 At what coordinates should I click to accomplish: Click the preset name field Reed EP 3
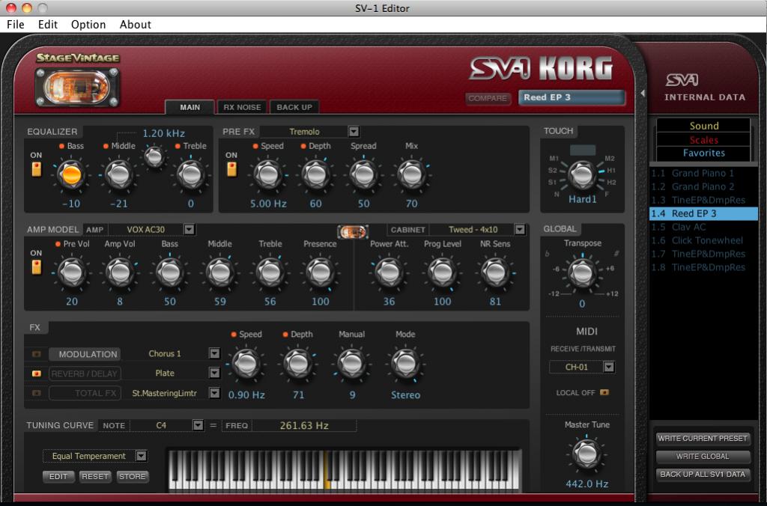(x=572, y=97)
